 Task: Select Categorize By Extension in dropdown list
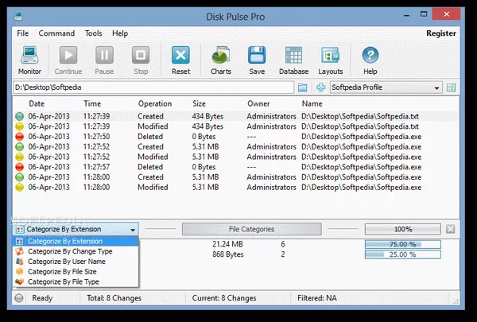[x=76, y=242]
